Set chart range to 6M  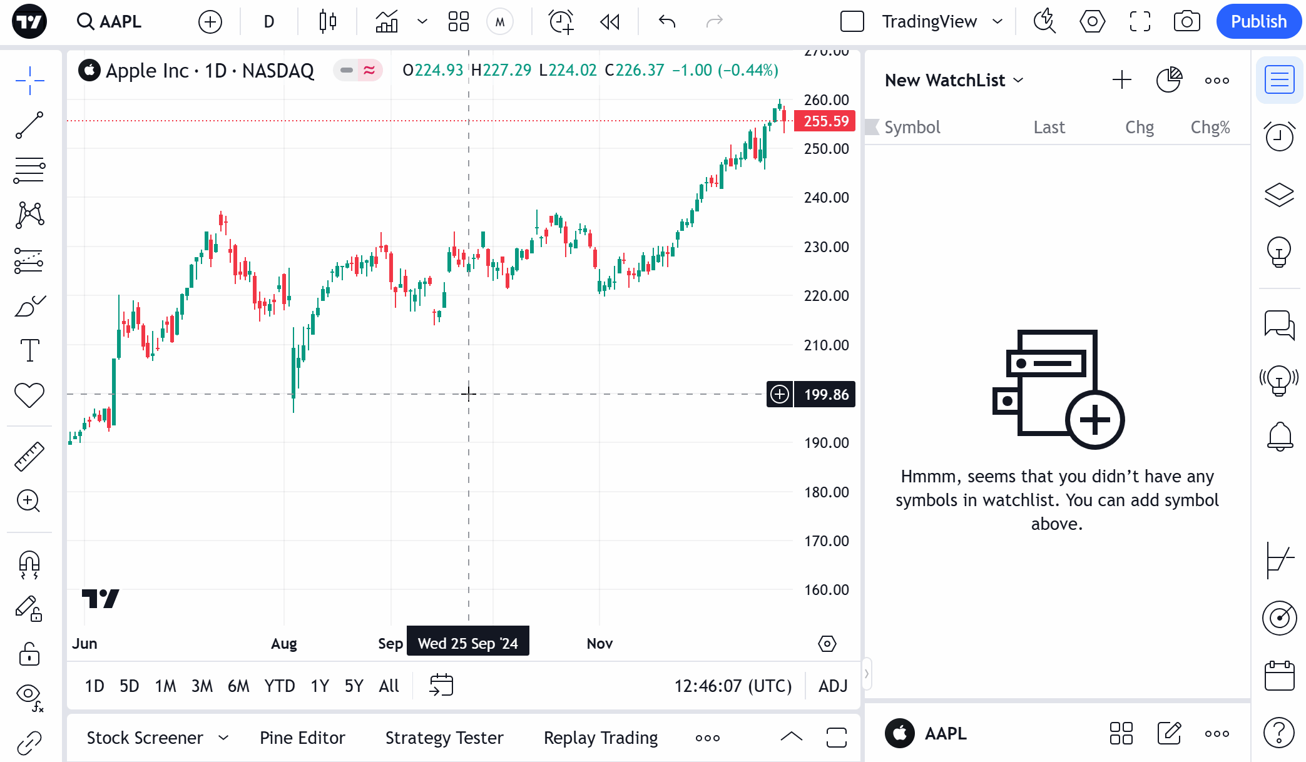tap(238, 686)
